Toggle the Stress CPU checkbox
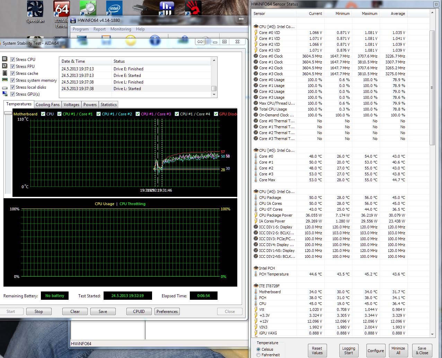 click(13, 60)
